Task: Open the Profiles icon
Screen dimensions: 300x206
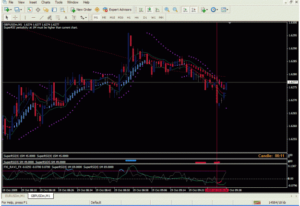Action: click(x=17, y=10)
